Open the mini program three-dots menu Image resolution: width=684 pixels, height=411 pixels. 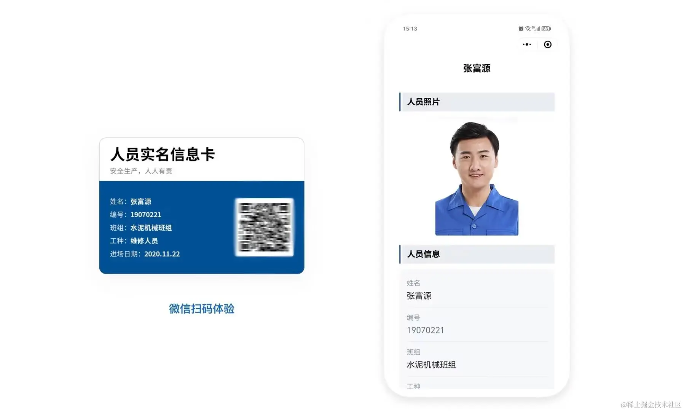[x=527, y=45]
